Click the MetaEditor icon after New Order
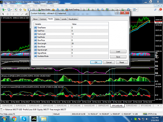Image resolution: width=163 pixels, height=122 pixels. tap(53, 10)
